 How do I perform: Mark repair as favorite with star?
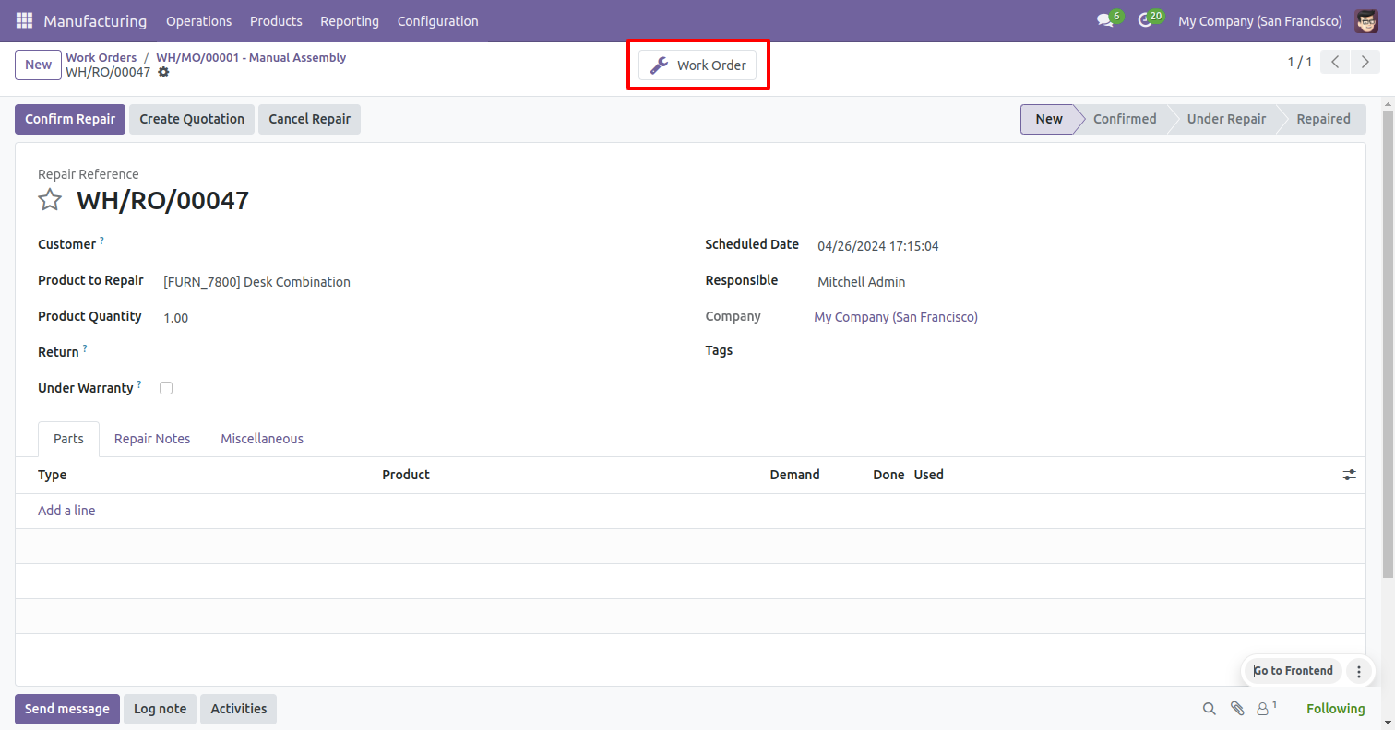pos(50,200)
